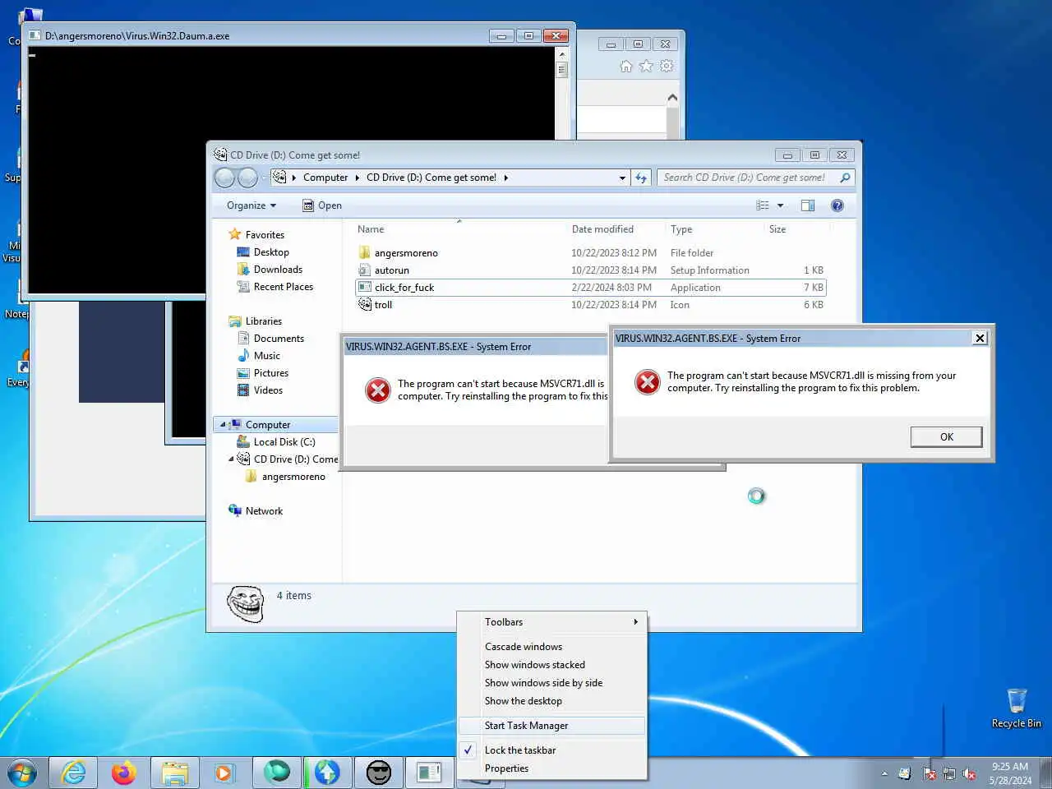Launch Internet Explorer from taskbar
The image size is (1052, 789).
coord(74,773)
